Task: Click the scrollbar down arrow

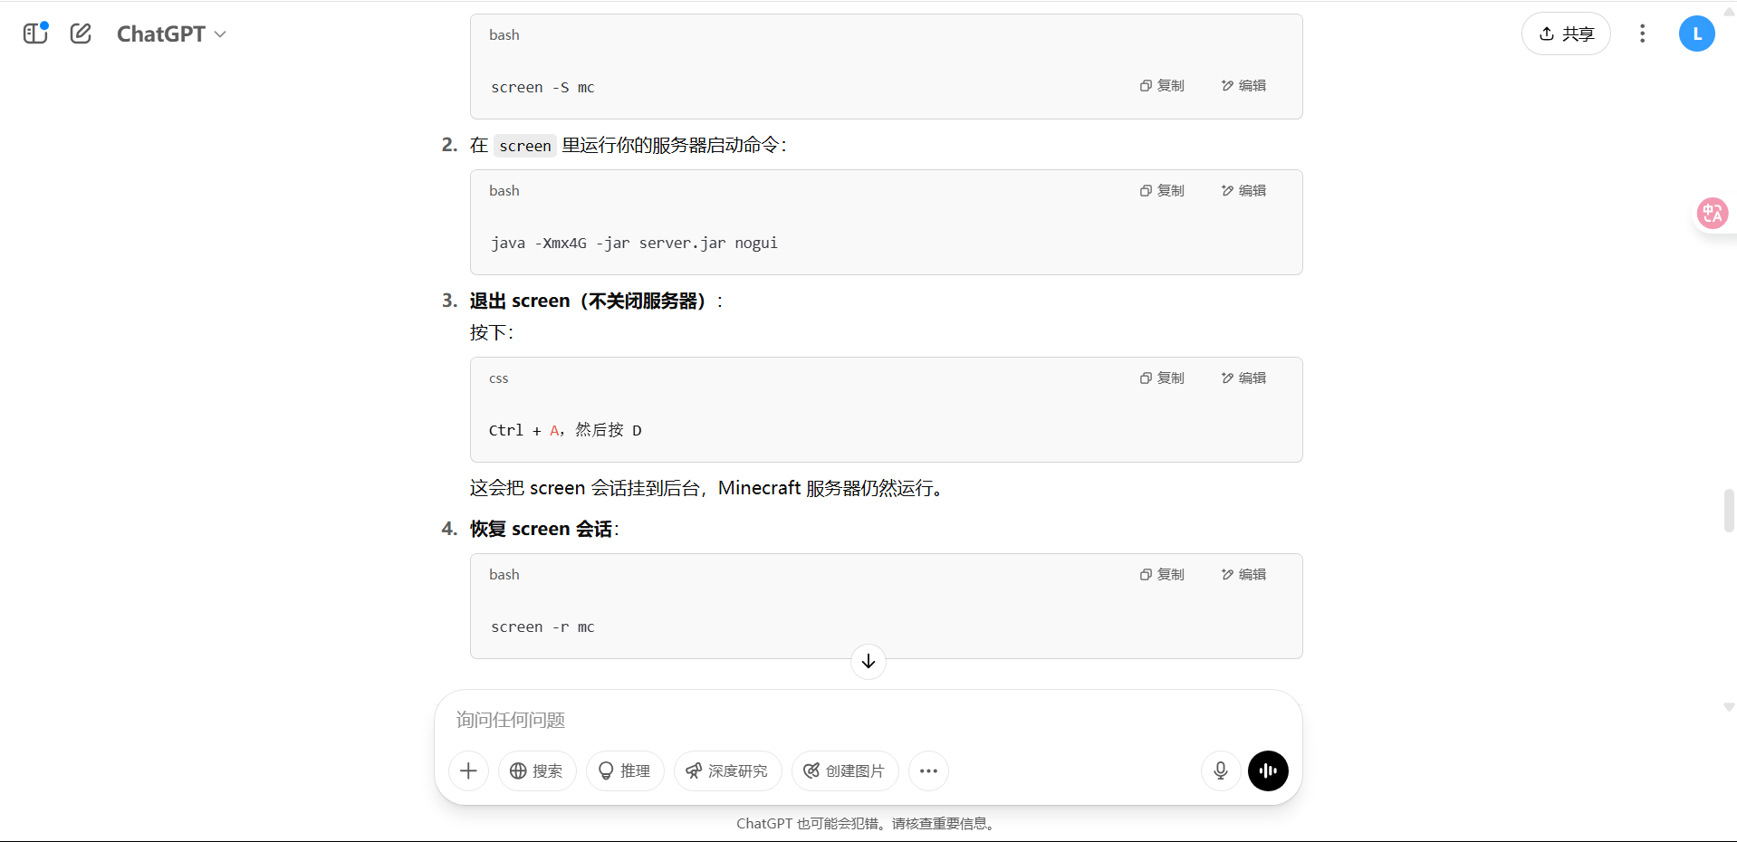Action: 1729,707
